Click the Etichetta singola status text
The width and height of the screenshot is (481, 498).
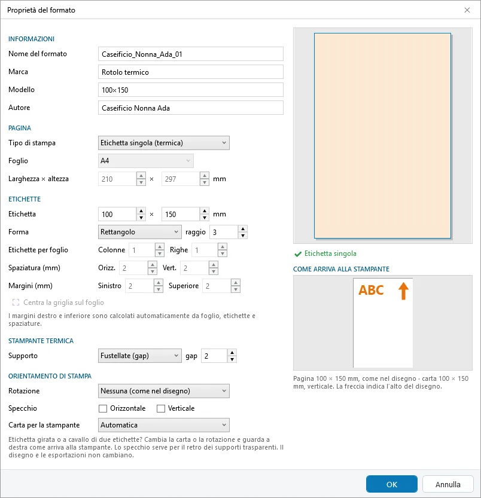[x=330, y=253]
